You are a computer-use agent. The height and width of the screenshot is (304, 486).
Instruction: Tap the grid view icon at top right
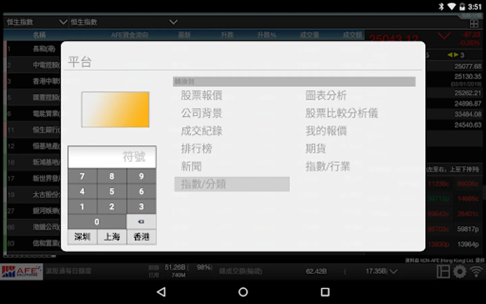[474, 24]
